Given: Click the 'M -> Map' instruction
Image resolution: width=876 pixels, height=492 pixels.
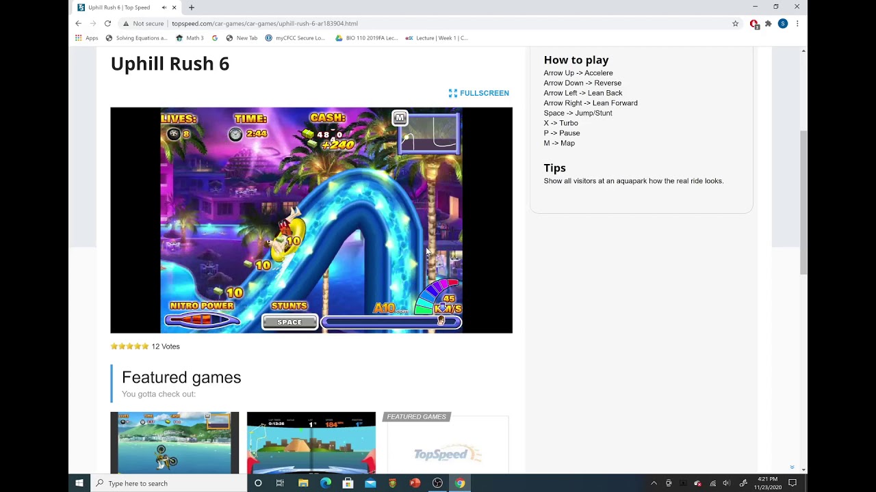Looking at the screenshot, I should click(559, 143).
